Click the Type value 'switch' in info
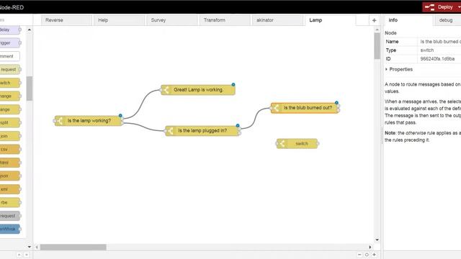Screen dimensions: 461x259 427,50
